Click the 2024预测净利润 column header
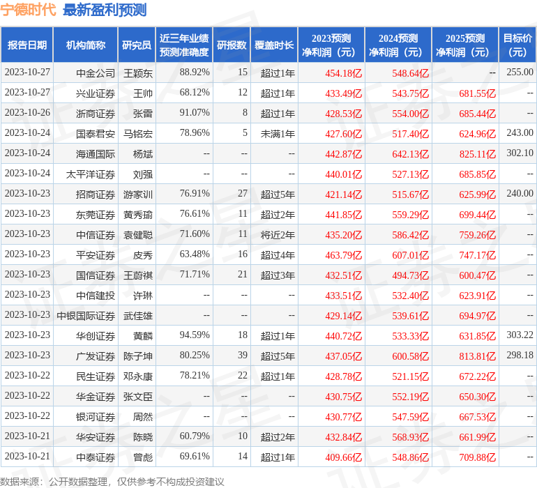537x488 pixels. tap(398, 45)
